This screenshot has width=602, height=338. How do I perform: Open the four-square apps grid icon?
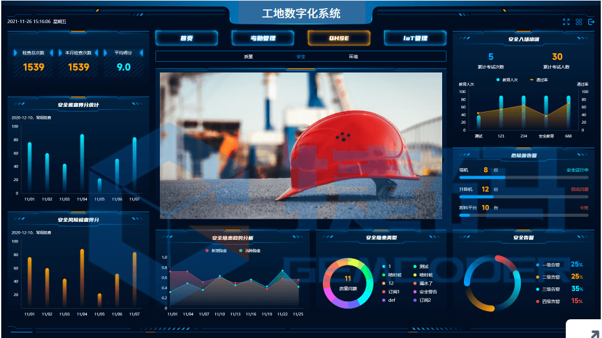coord(579,22)
